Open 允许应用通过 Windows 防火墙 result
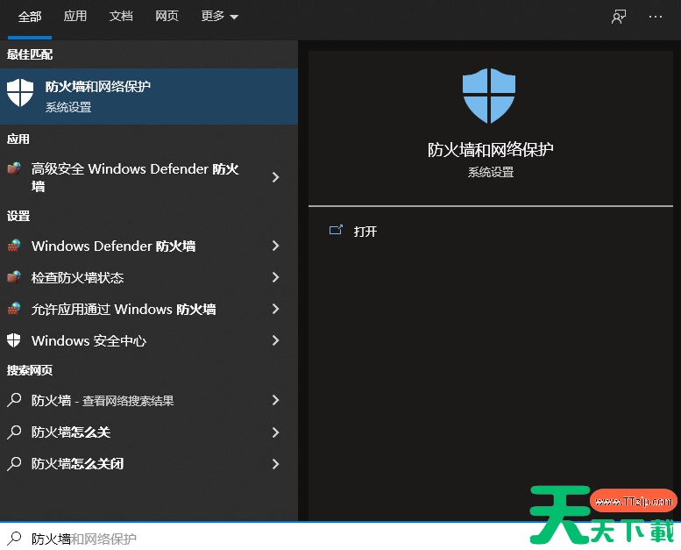Viewport: 681px width, 550px height. click(x=149, y=309)
